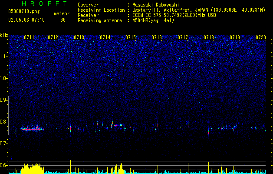273x174 pixels.
Task: Click the 1.1 frequency axis label
Action: (x=4, y=57)
